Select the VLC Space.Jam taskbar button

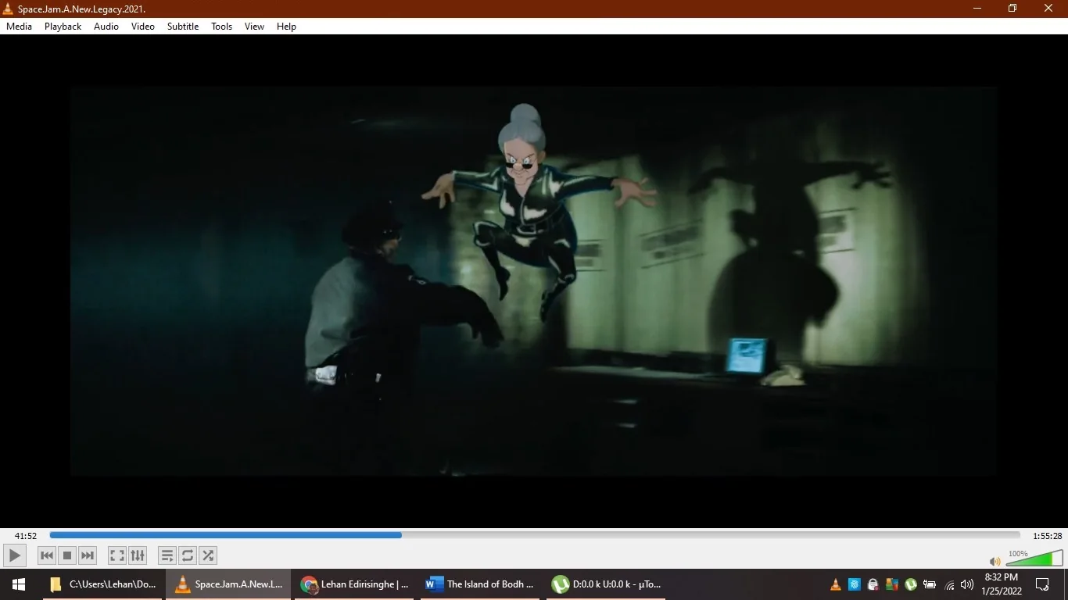tap(228, 584)
